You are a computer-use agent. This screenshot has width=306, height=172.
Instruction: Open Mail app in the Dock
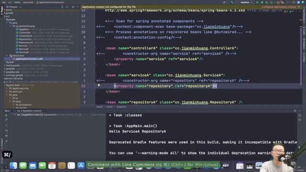click(x=33, y=166)
